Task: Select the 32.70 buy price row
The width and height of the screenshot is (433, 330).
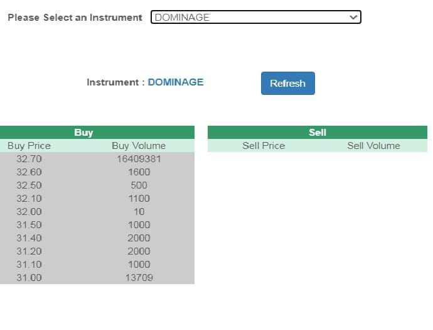Action: [29, 159]
